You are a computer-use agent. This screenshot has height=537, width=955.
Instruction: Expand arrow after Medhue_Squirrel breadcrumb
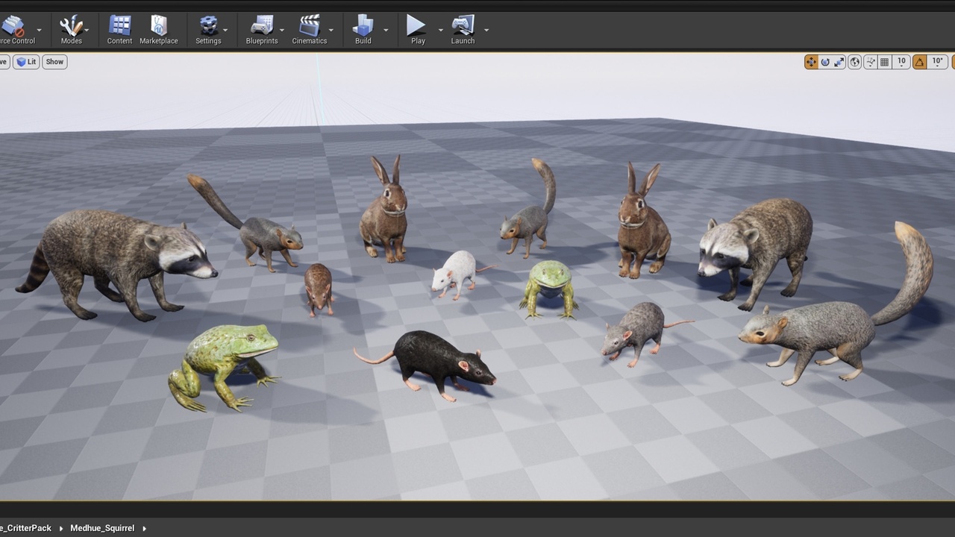[144, 528]
